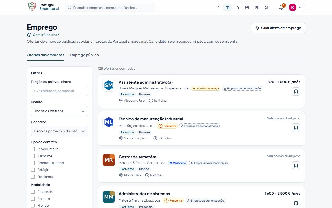
Task: Save the Administrador de sistemas offer
Action: (296, 203)
